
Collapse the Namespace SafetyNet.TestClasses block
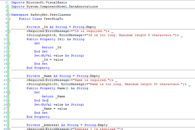coord(9,15)
